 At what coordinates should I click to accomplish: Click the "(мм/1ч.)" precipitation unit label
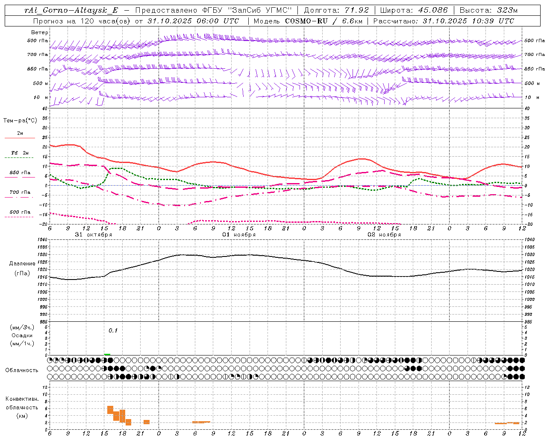tap(22, 344)
